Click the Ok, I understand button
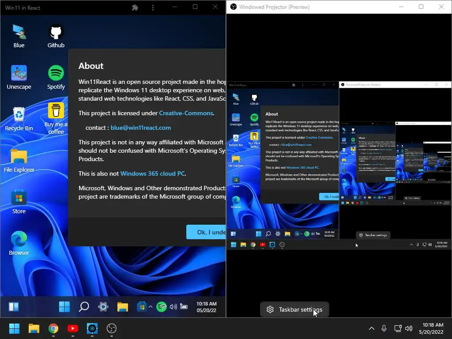Screen dimensions: 452x339 (x=206, y=232)
